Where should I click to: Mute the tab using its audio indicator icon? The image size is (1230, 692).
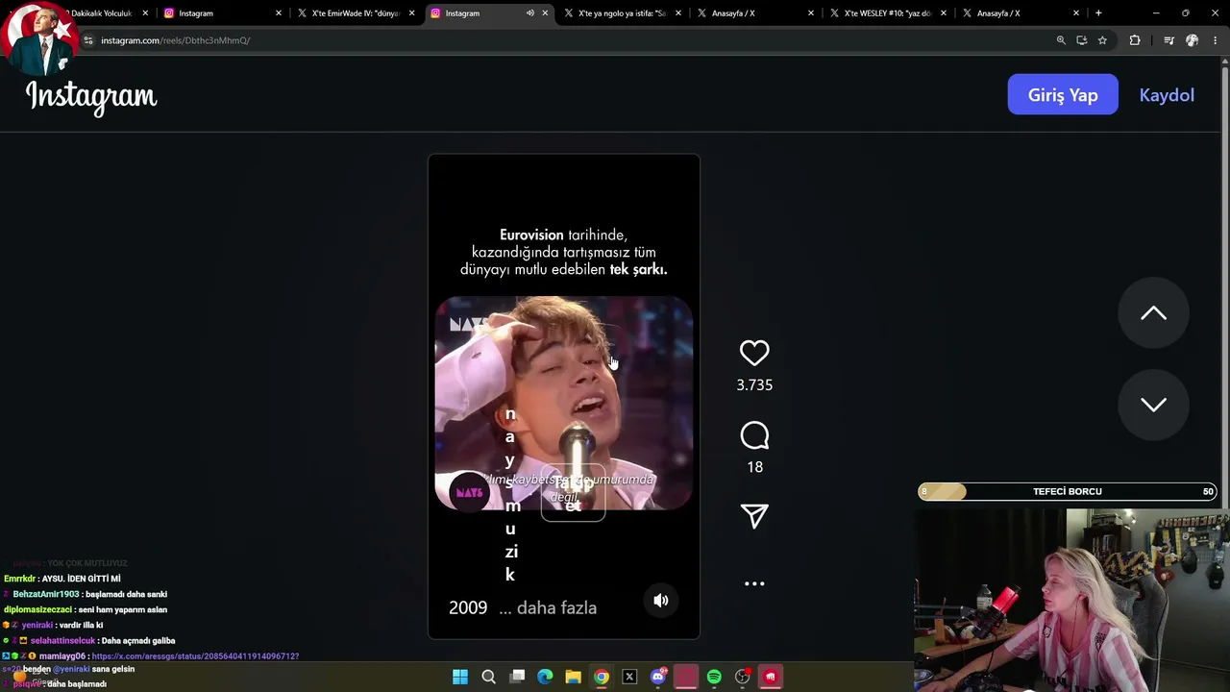(529, 13)
